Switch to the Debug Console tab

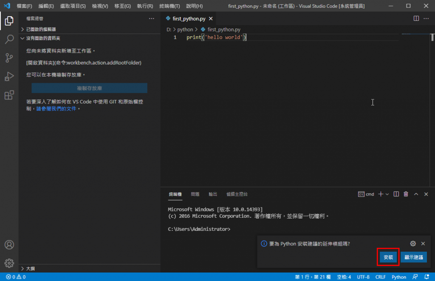237,194
